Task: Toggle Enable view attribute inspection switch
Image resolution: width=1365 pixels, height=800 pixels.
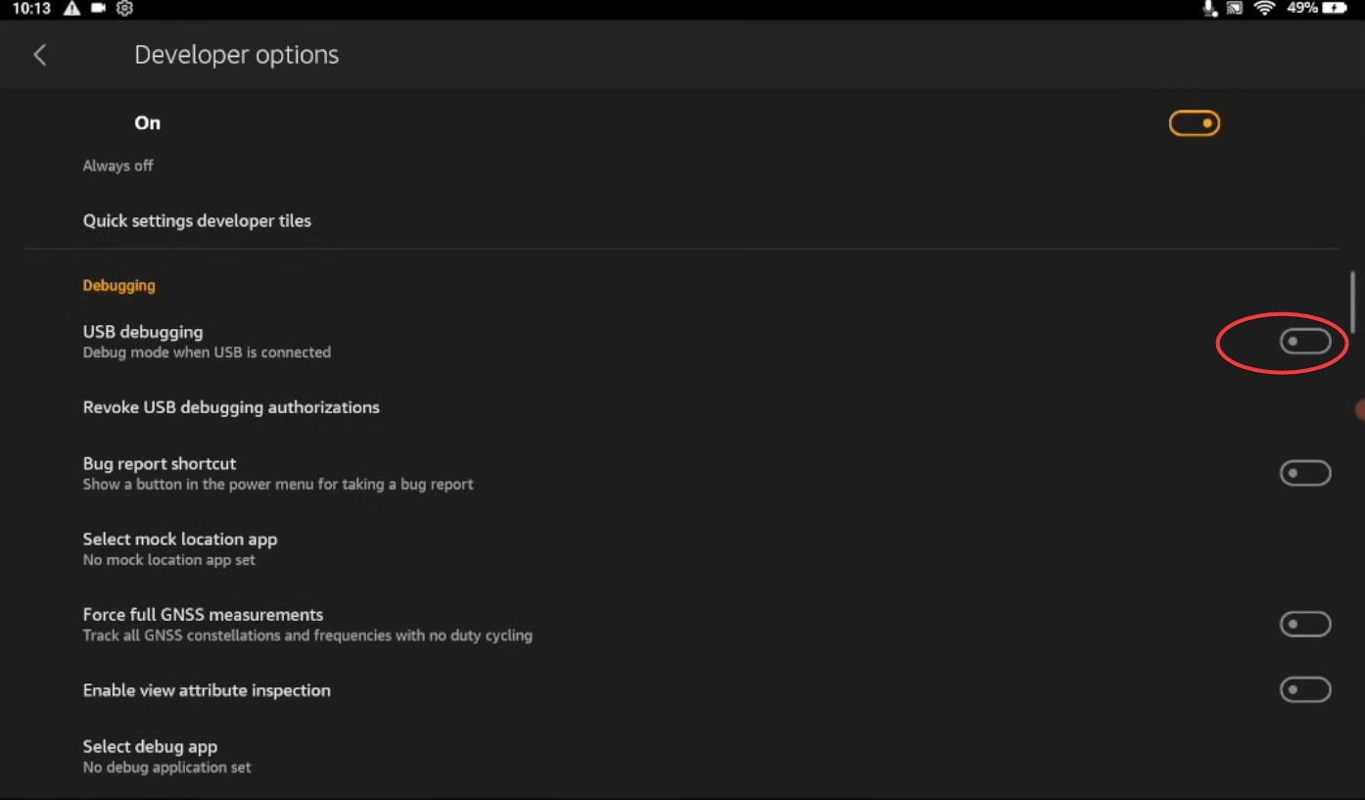Action: (x=1305, y=689)
